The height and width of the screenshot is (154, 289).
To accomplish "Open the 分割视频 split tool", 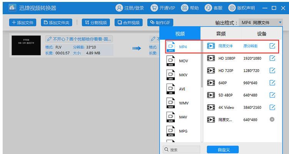I will (96, 23).
